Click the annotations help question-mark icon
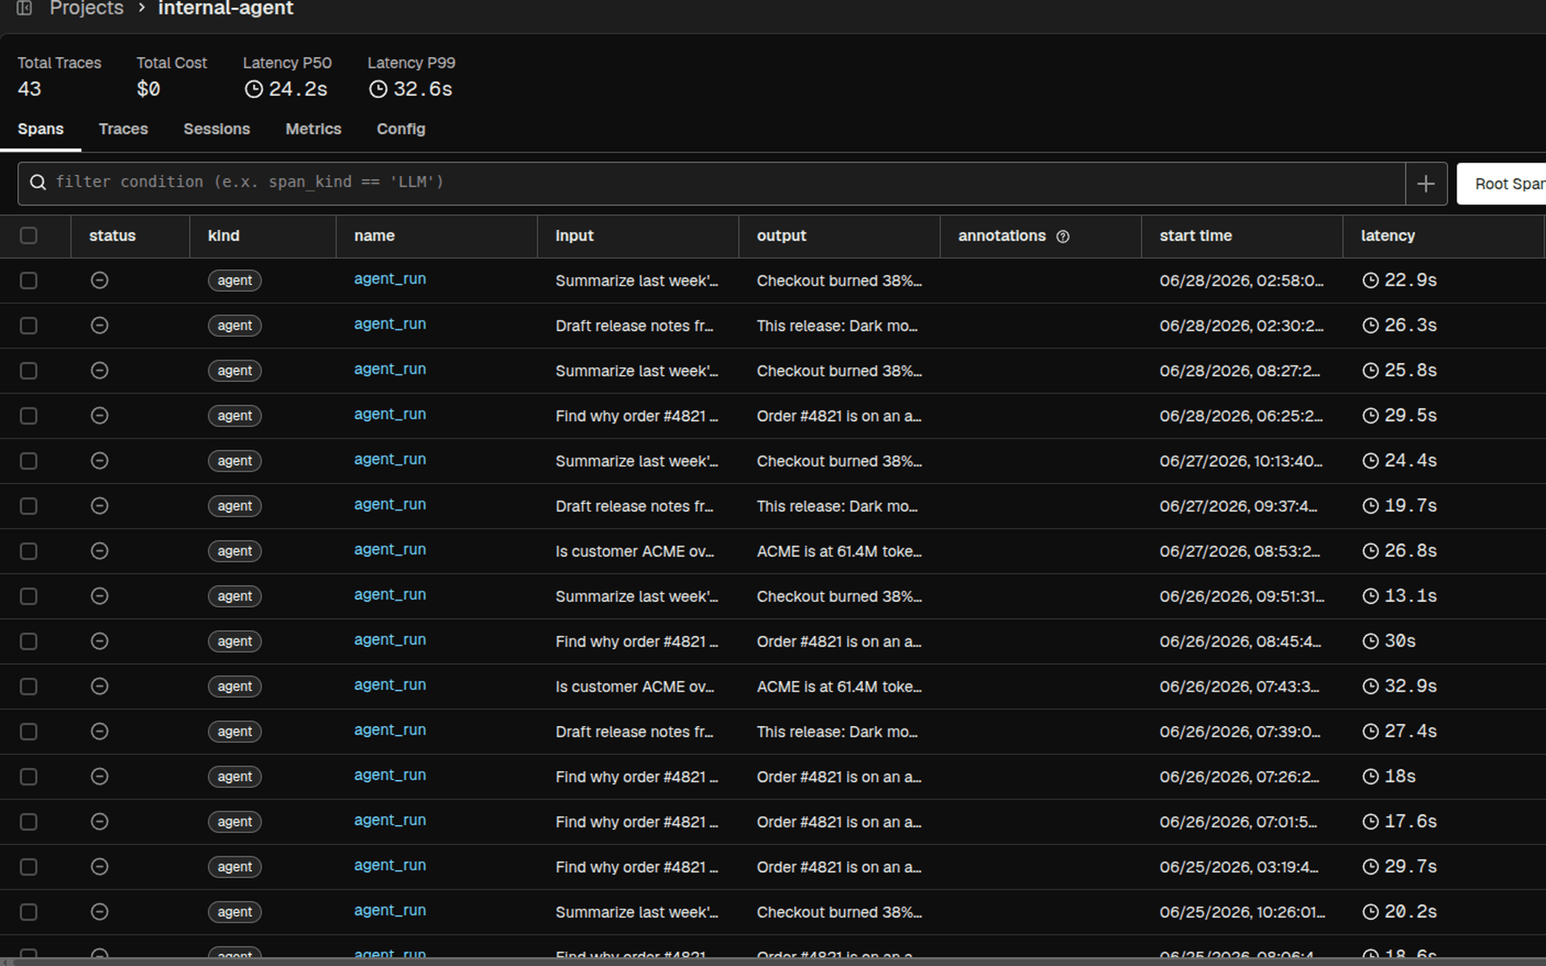This screenshot has width=1546, height=966. [x=1063, y=237]
